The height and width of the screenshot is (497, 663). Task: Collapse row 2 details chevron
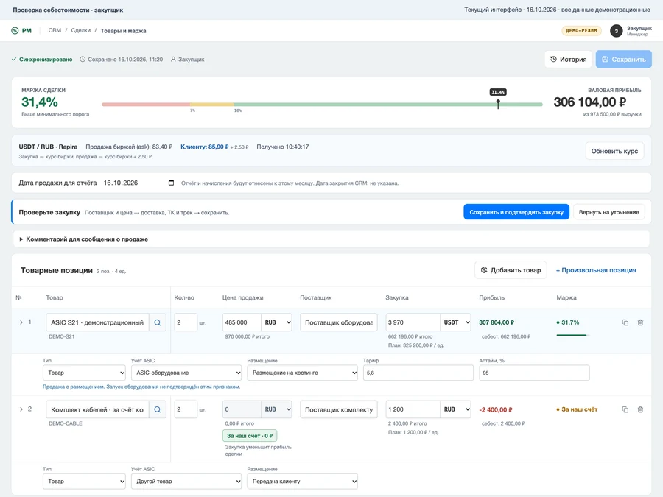tap(21, 409)
